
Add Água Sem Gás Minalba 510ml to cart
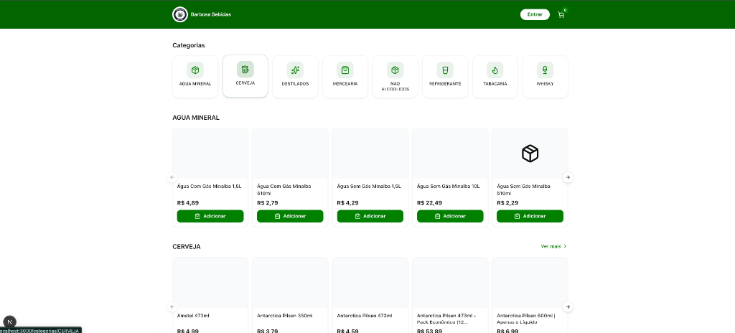click(x=530, y=216)
